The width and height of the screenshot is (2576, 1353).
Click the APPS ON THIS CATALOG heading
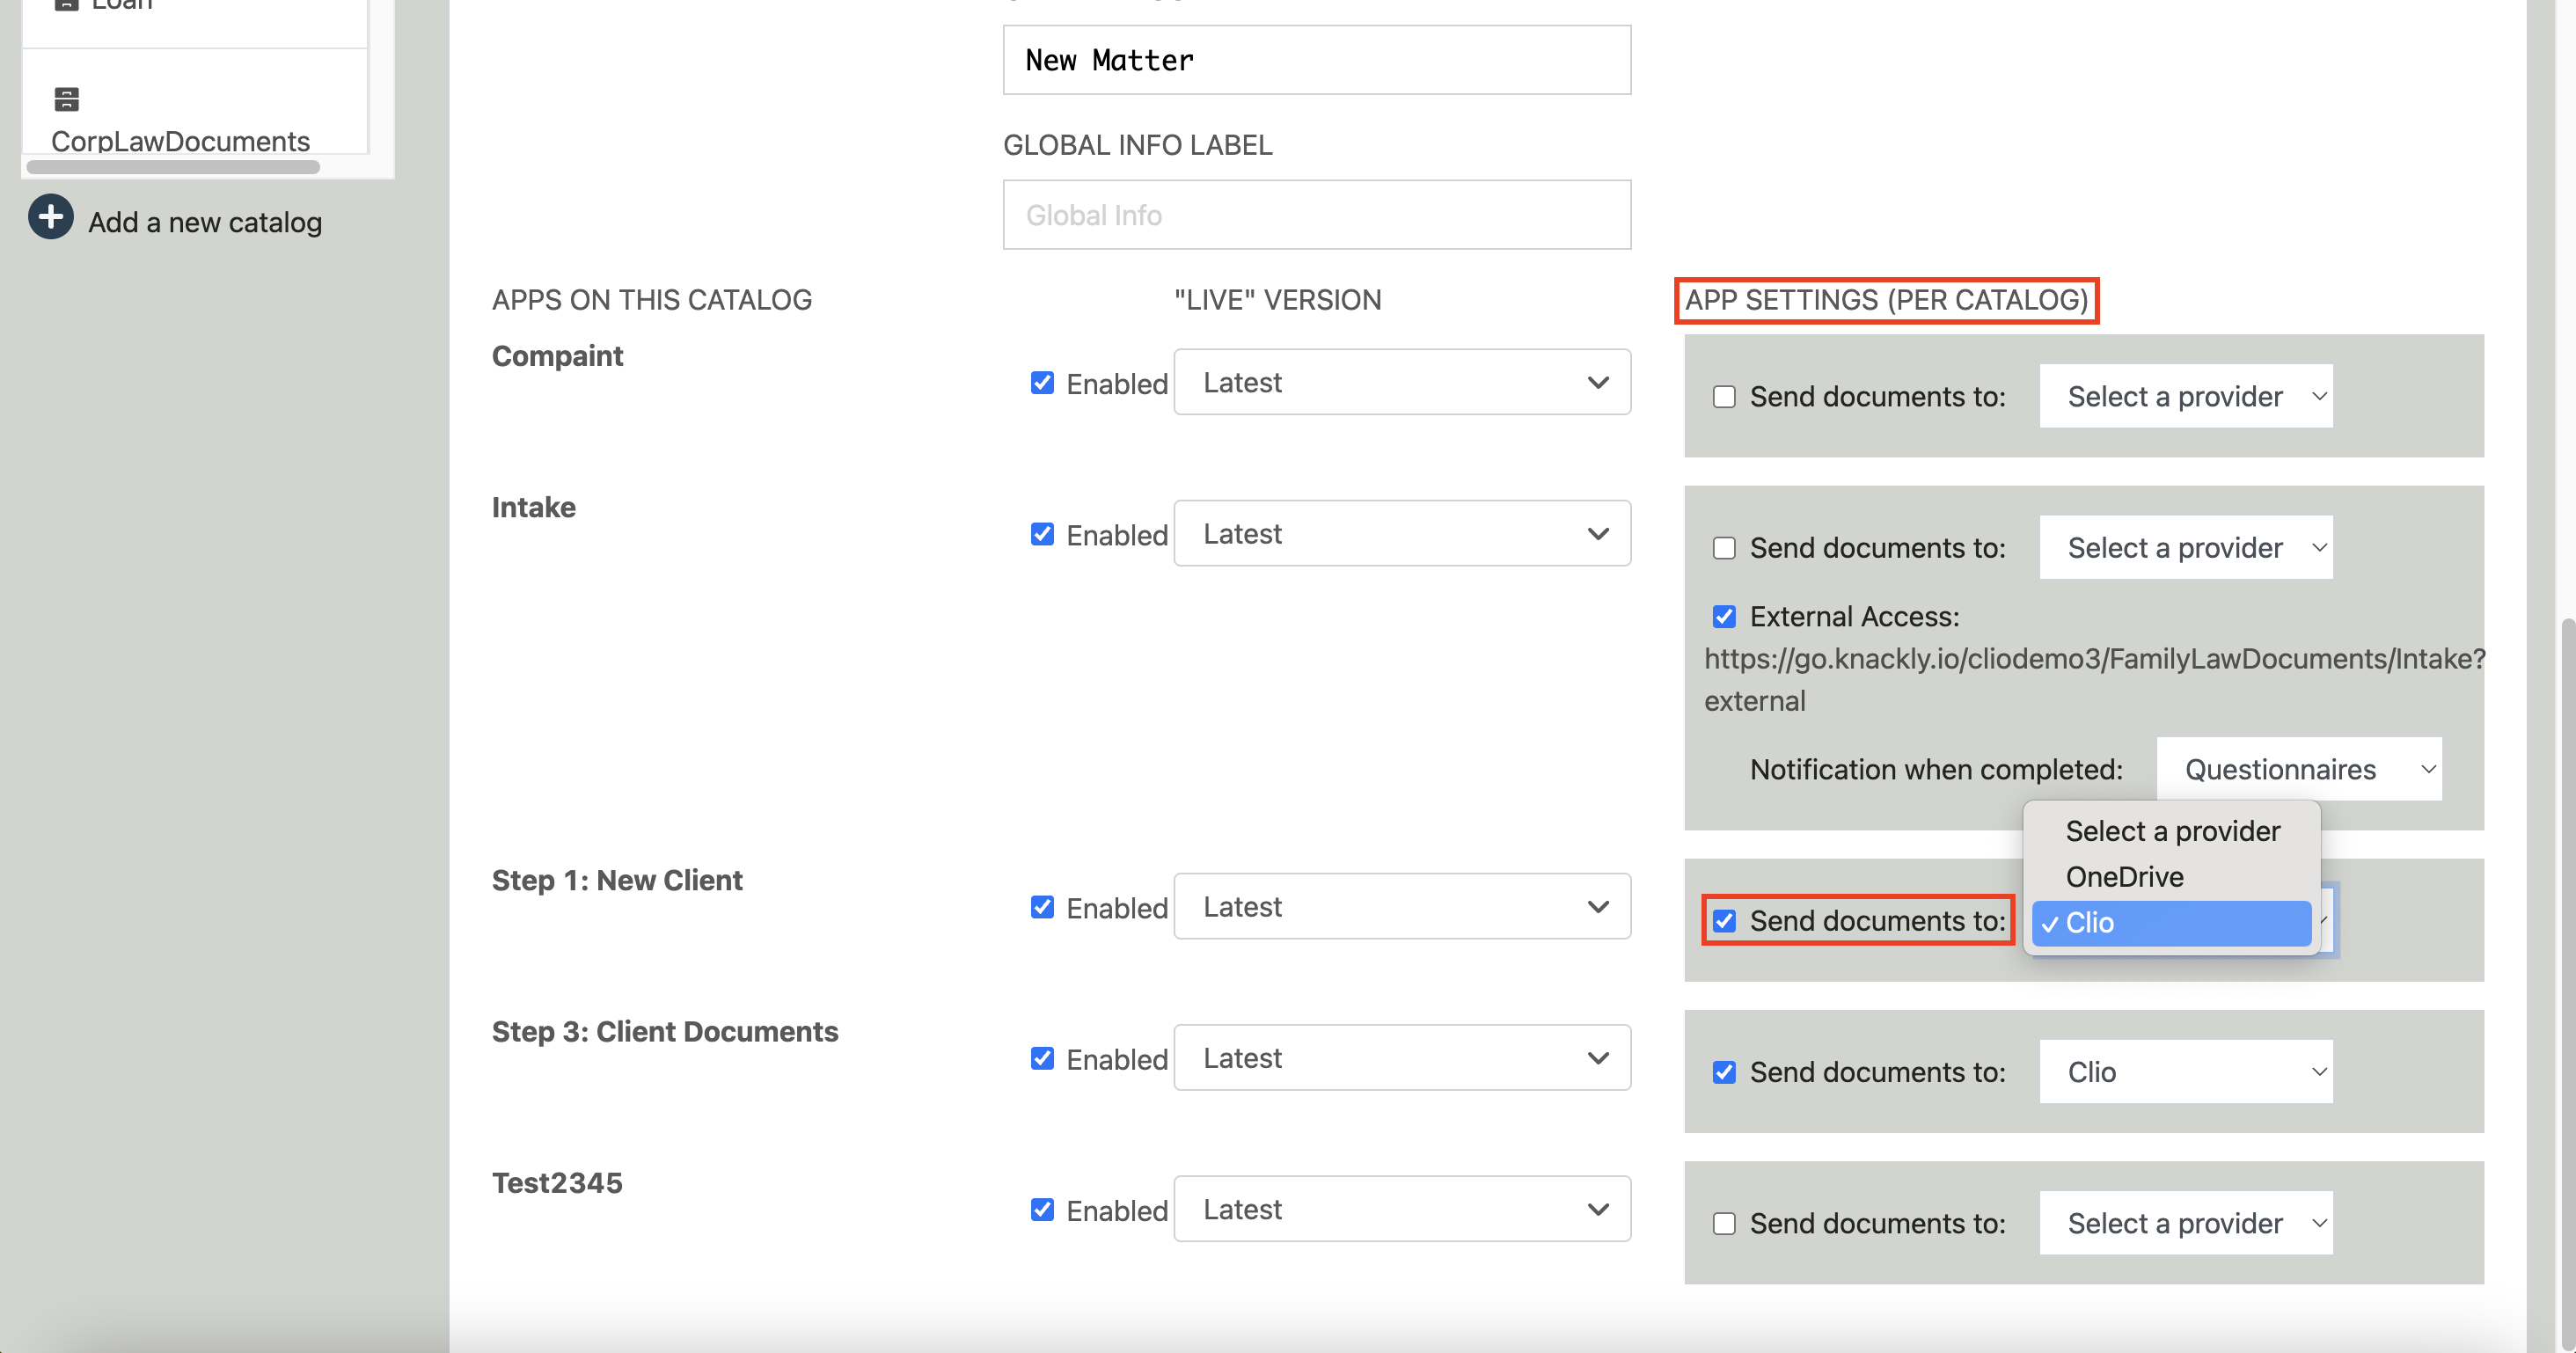[652, 300]
